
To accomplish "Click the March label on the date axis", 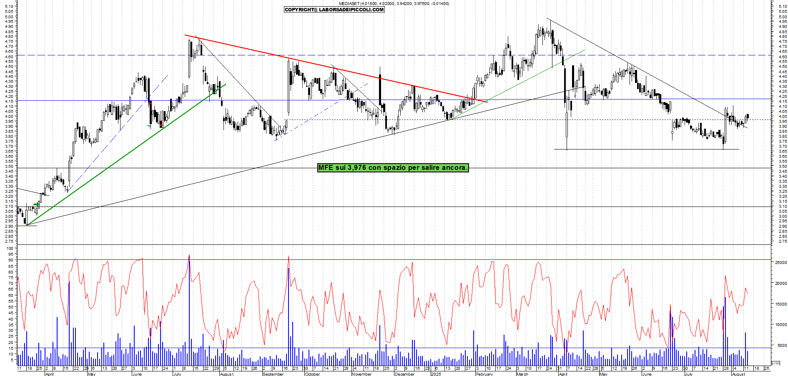I will point(522,374).
